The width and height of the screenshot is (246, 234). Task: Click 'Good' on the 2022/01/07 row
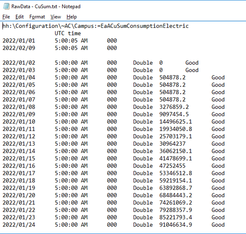218,100
